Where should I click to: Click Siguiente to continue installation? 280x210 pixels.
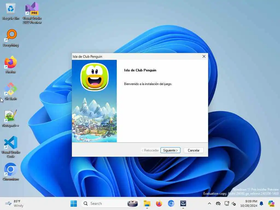[x=170, y=150]
